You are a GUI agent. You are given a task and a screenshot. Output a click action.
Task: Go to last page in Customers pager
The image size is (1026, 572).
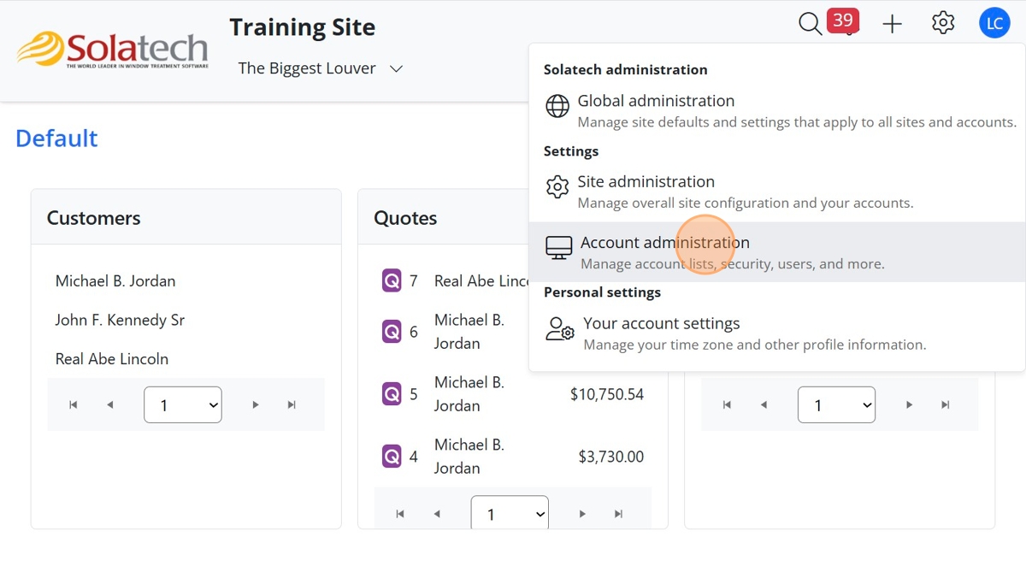[x=292, y=404]
